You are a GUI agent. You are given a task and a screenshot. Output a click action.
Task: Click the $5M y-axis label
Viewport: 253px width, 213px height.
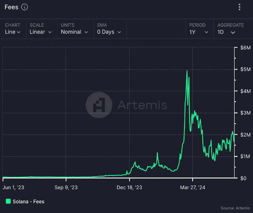click(245, 69)
